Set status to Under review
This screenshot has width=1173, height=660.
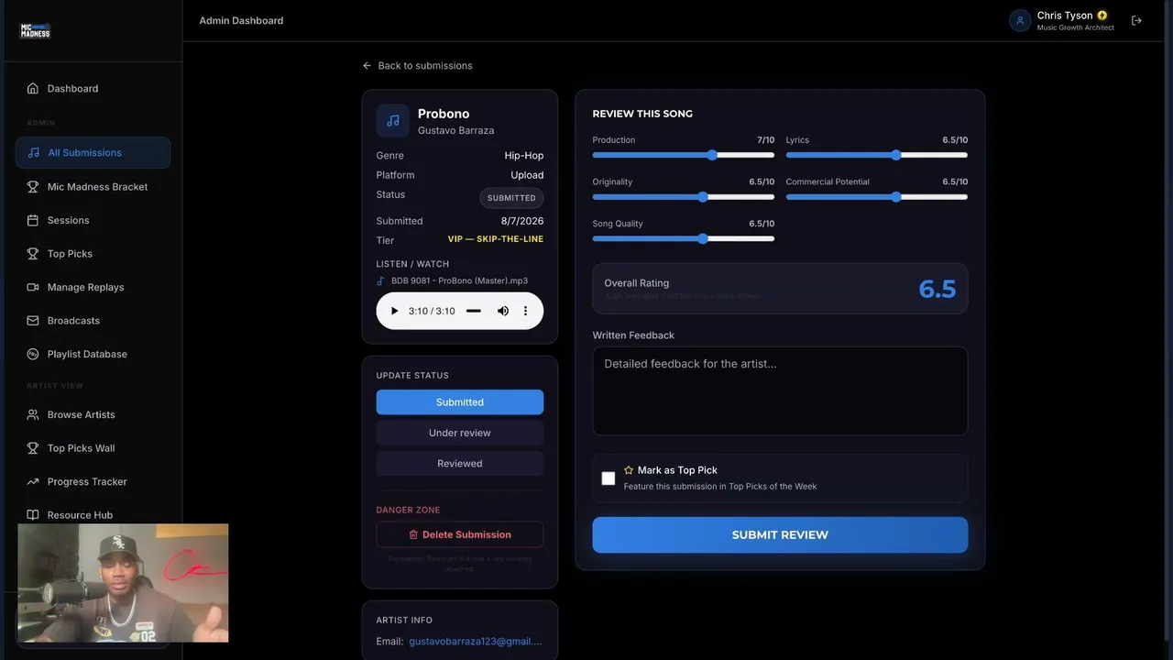460,433
